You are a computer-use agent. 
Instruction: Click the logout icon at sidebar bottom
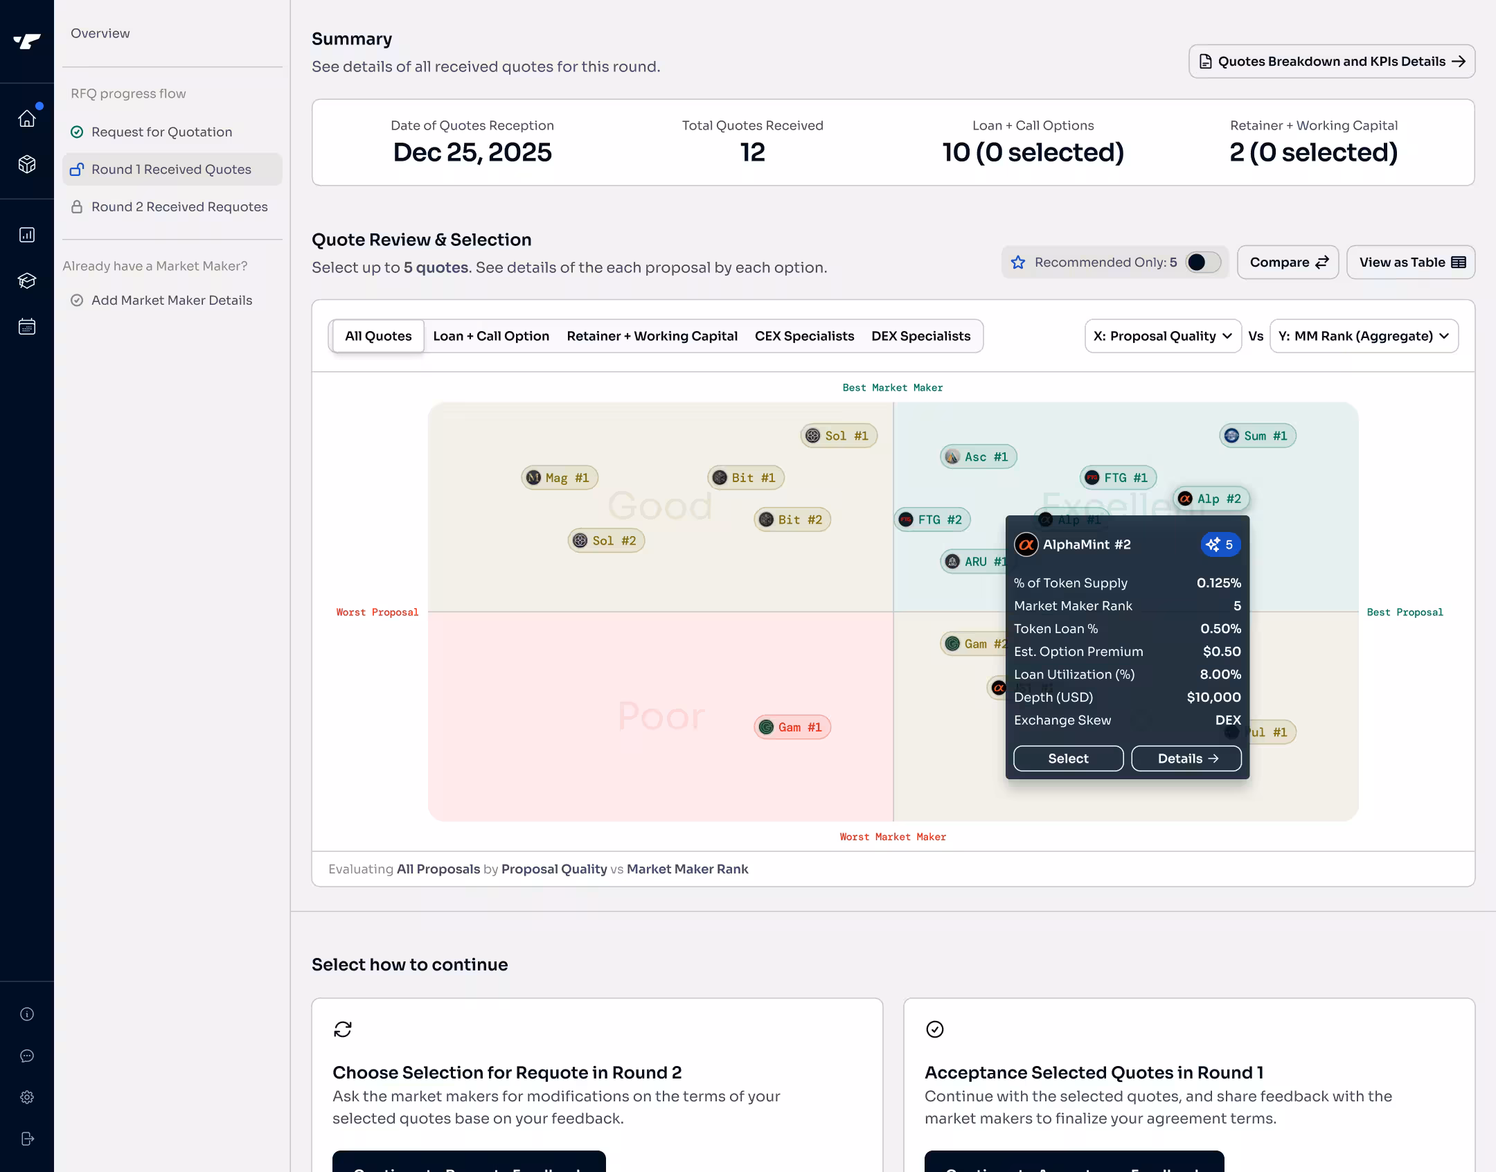pyautogui.click(x=27, y=1139)
